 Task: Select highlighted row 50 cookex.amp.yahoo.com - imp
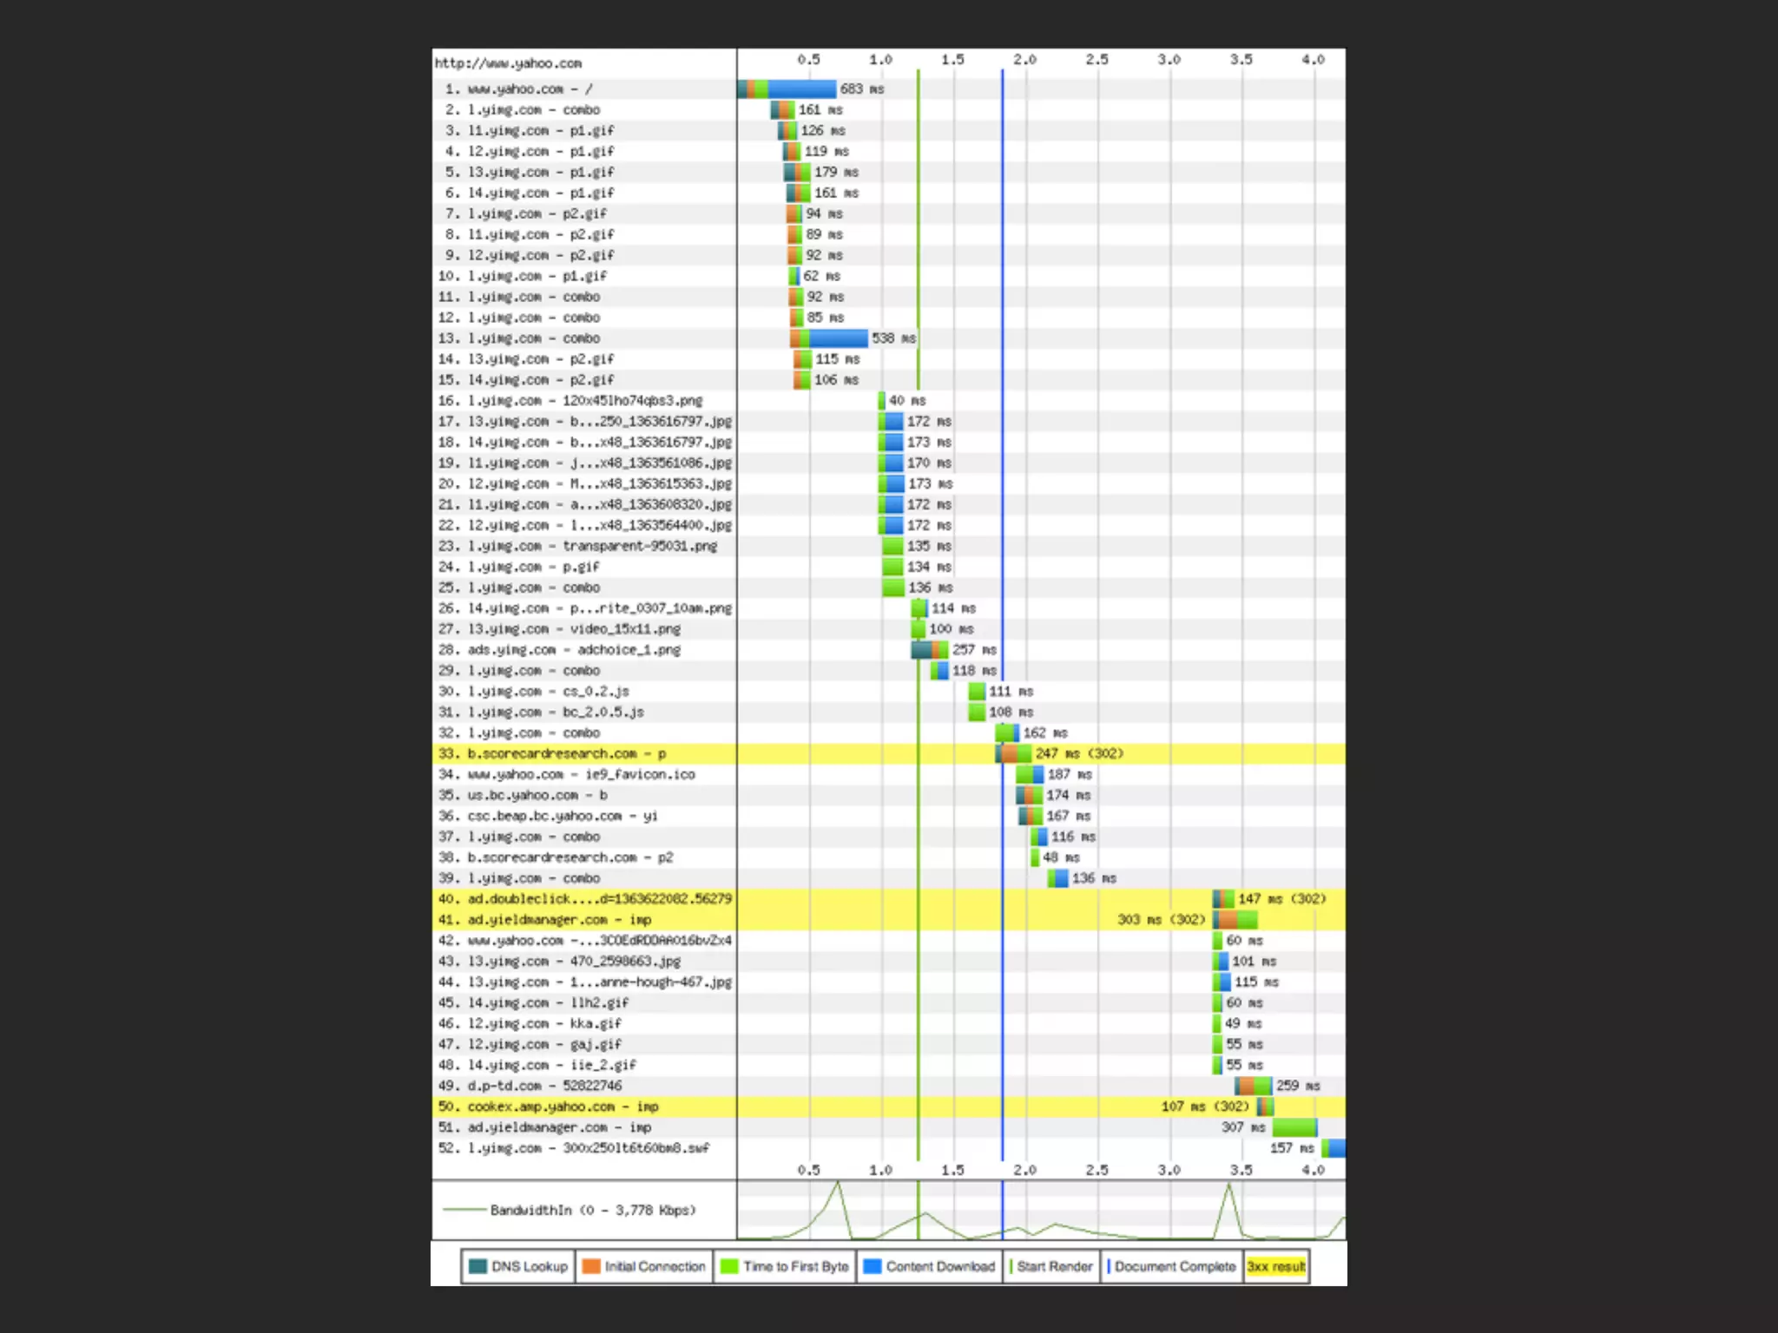tap(889, 1106)
